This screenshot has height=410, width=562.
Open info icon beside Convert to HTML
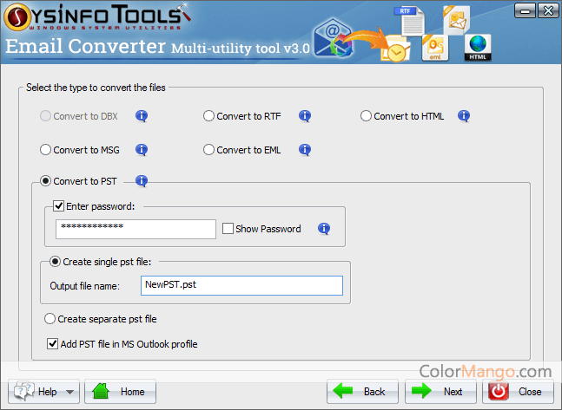464,116
